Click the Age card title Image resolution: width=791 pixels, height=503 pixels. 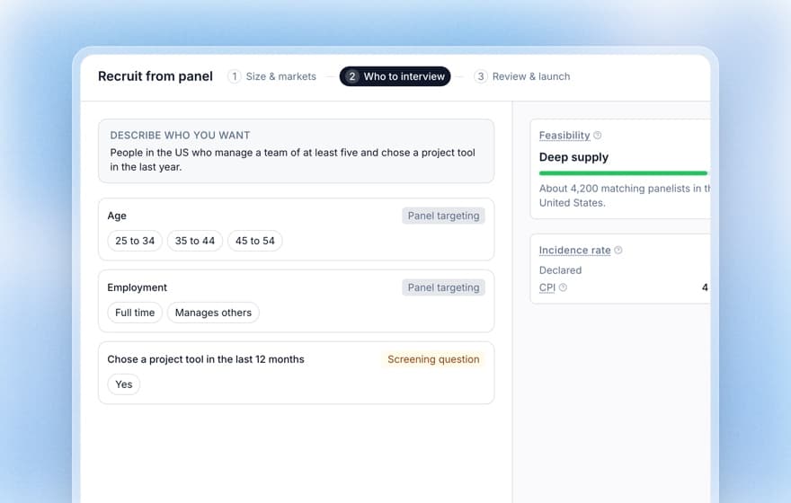pyautogui.click(x=117, y=216)
